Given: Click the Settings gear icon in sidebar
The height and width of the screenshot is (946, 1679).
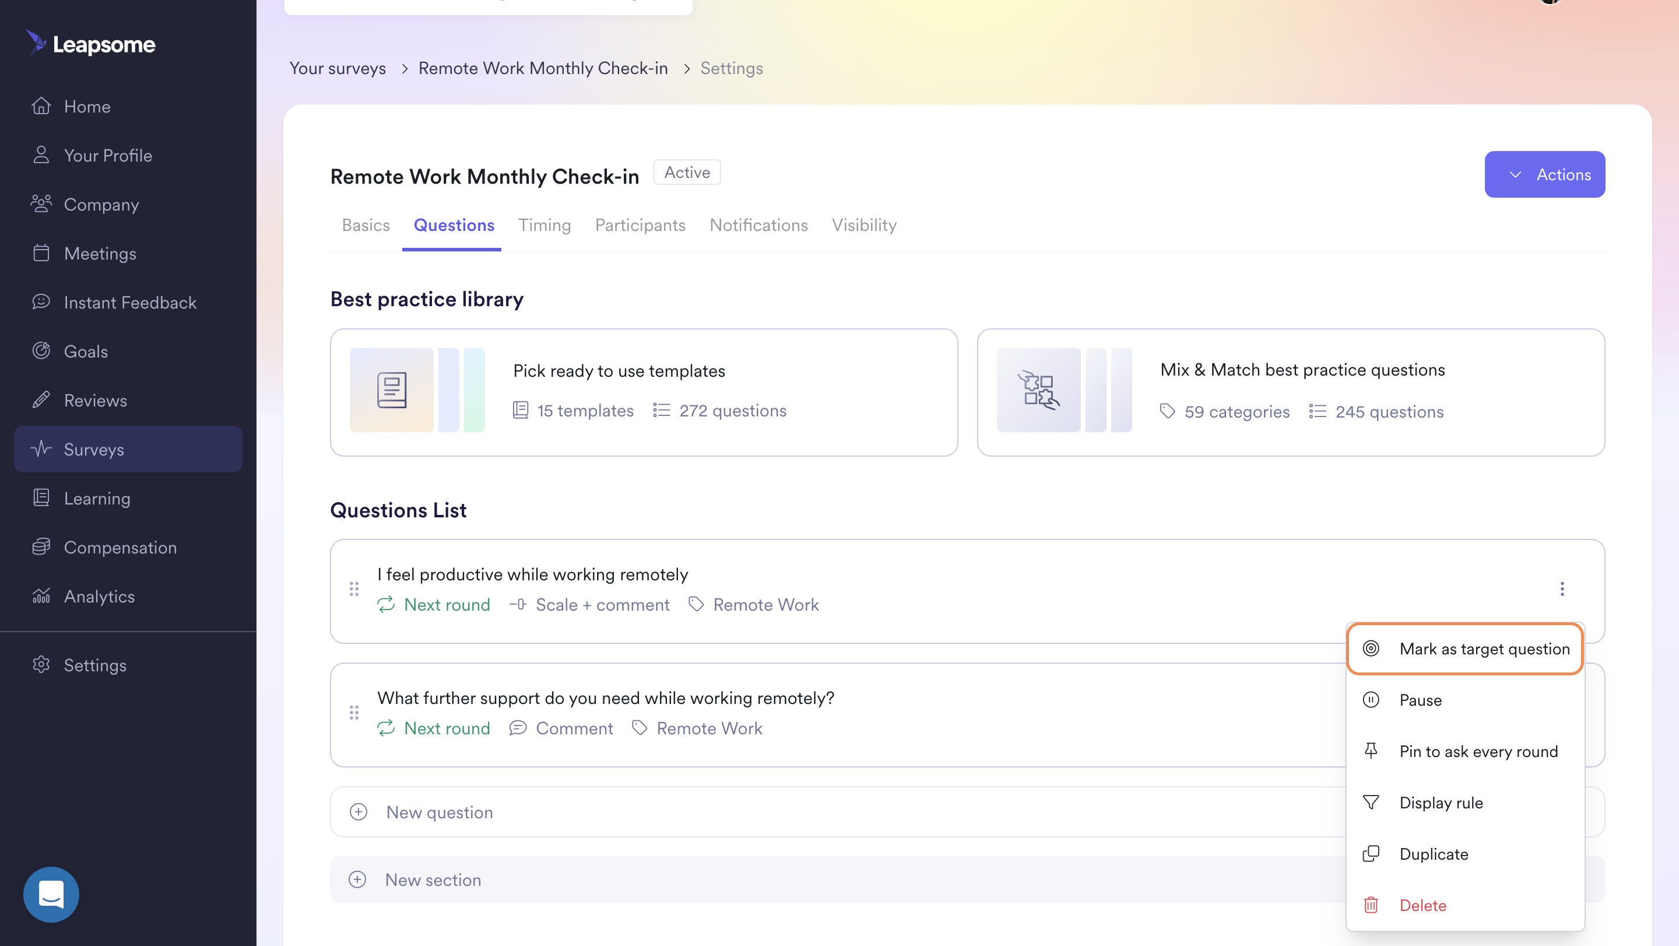Looking at the screenshot, I should tap(41, 664).
